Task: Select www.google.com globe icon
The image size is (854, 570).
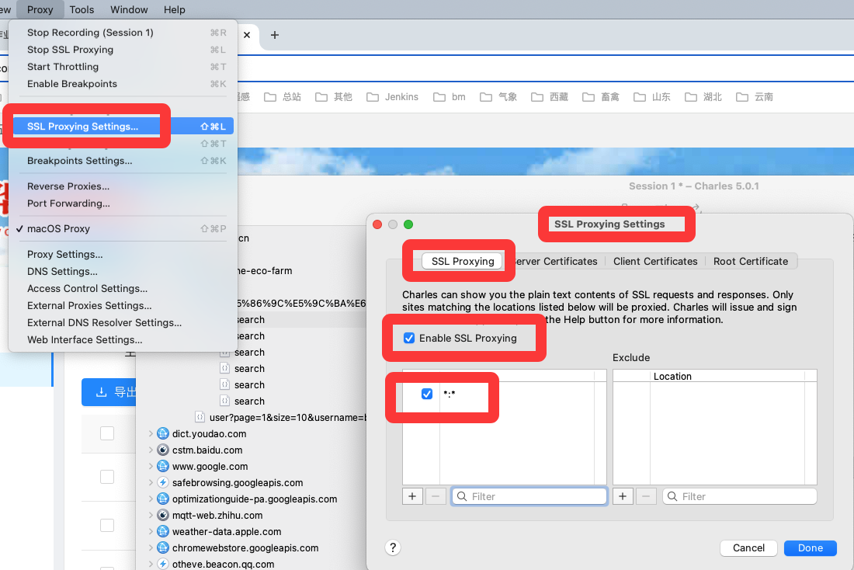Action: click(163, 467)
